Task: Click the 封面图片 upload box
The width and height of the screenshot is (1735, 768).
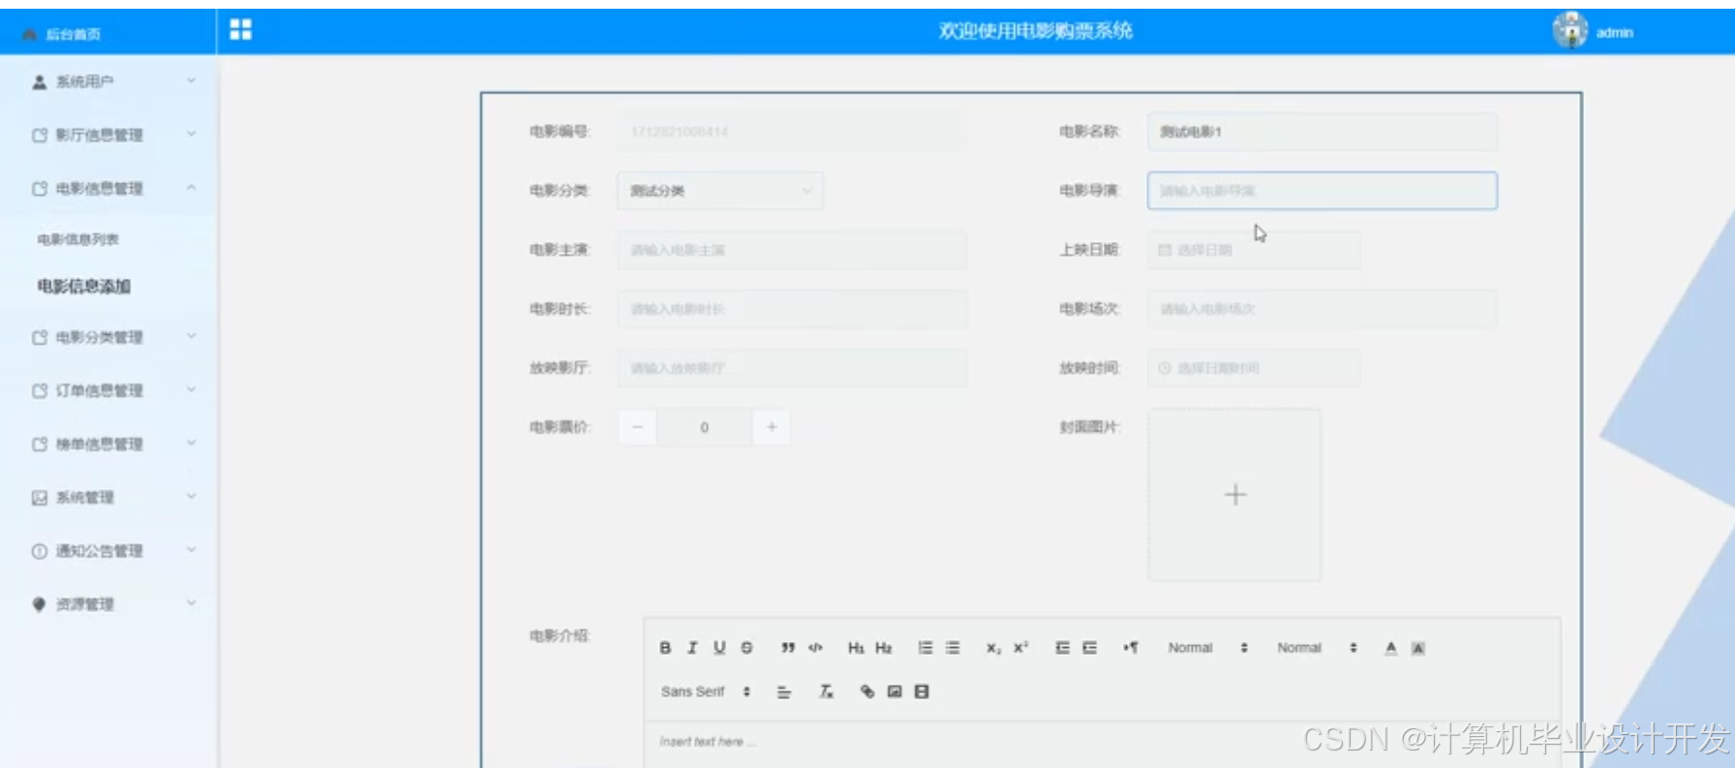Action: click(1234, 495)
